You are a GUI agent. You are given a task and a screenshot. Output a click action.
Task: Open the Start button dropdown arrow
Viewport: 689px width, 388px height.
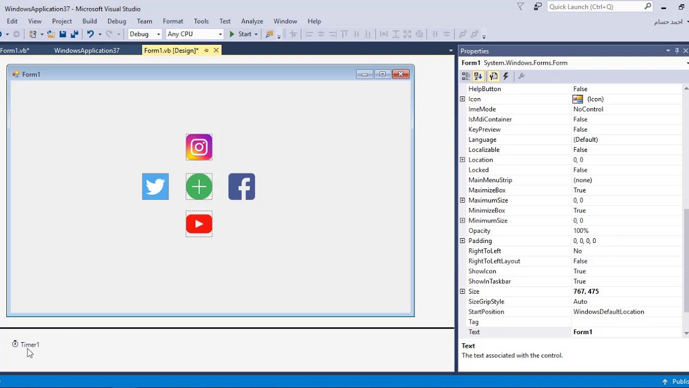tap(256, 34)
